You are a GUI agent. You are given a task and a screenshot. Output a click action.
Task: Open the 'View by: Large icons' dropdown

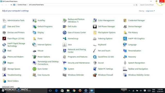tap(150, 11)
